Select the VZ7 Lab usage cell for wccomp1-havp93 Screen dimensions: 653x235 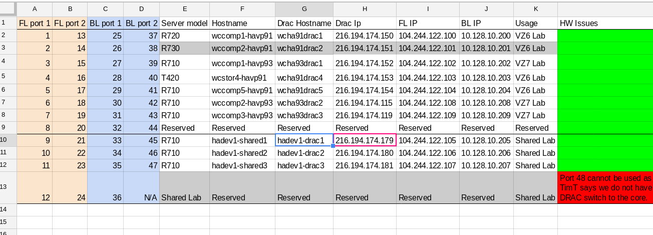point(535,63)
